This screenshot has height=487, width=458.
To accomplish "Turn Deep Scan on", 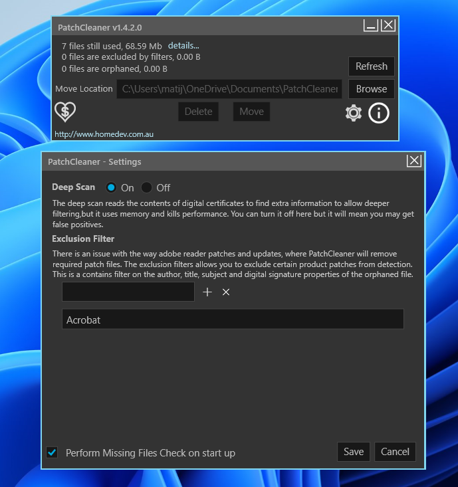I will click(x=111, y=188).
